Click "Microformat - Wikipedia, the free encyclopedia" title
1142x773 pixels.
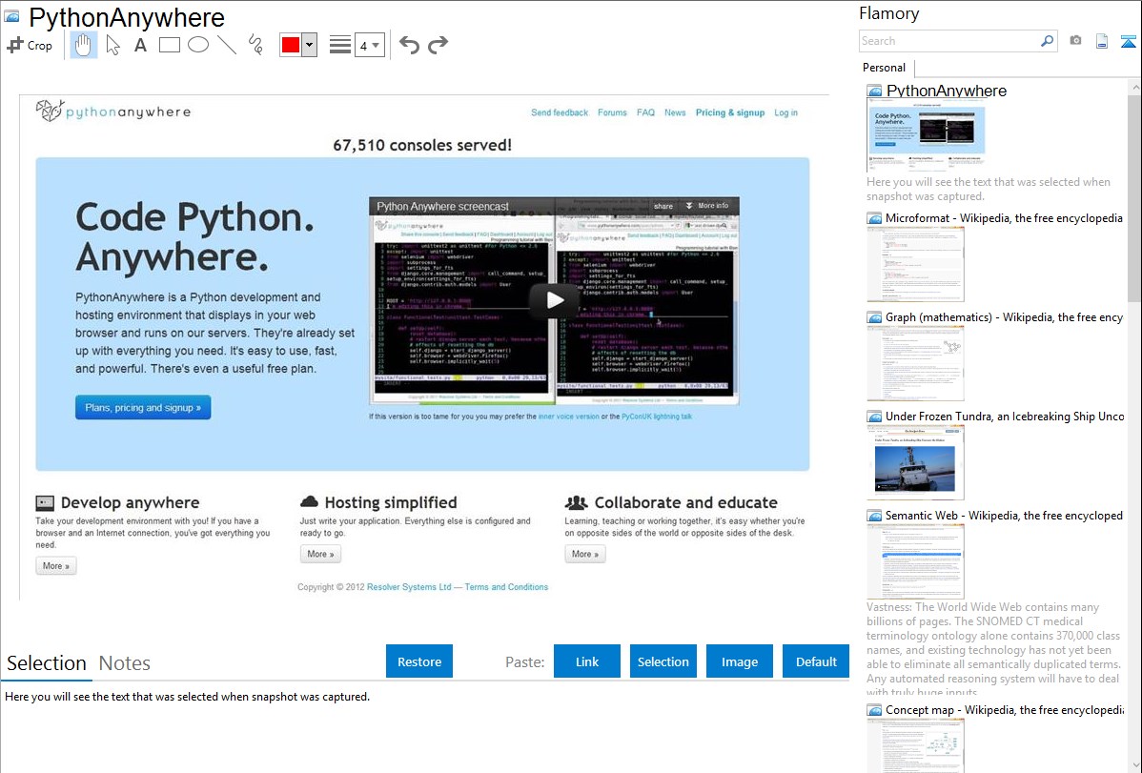[1004, 218]
